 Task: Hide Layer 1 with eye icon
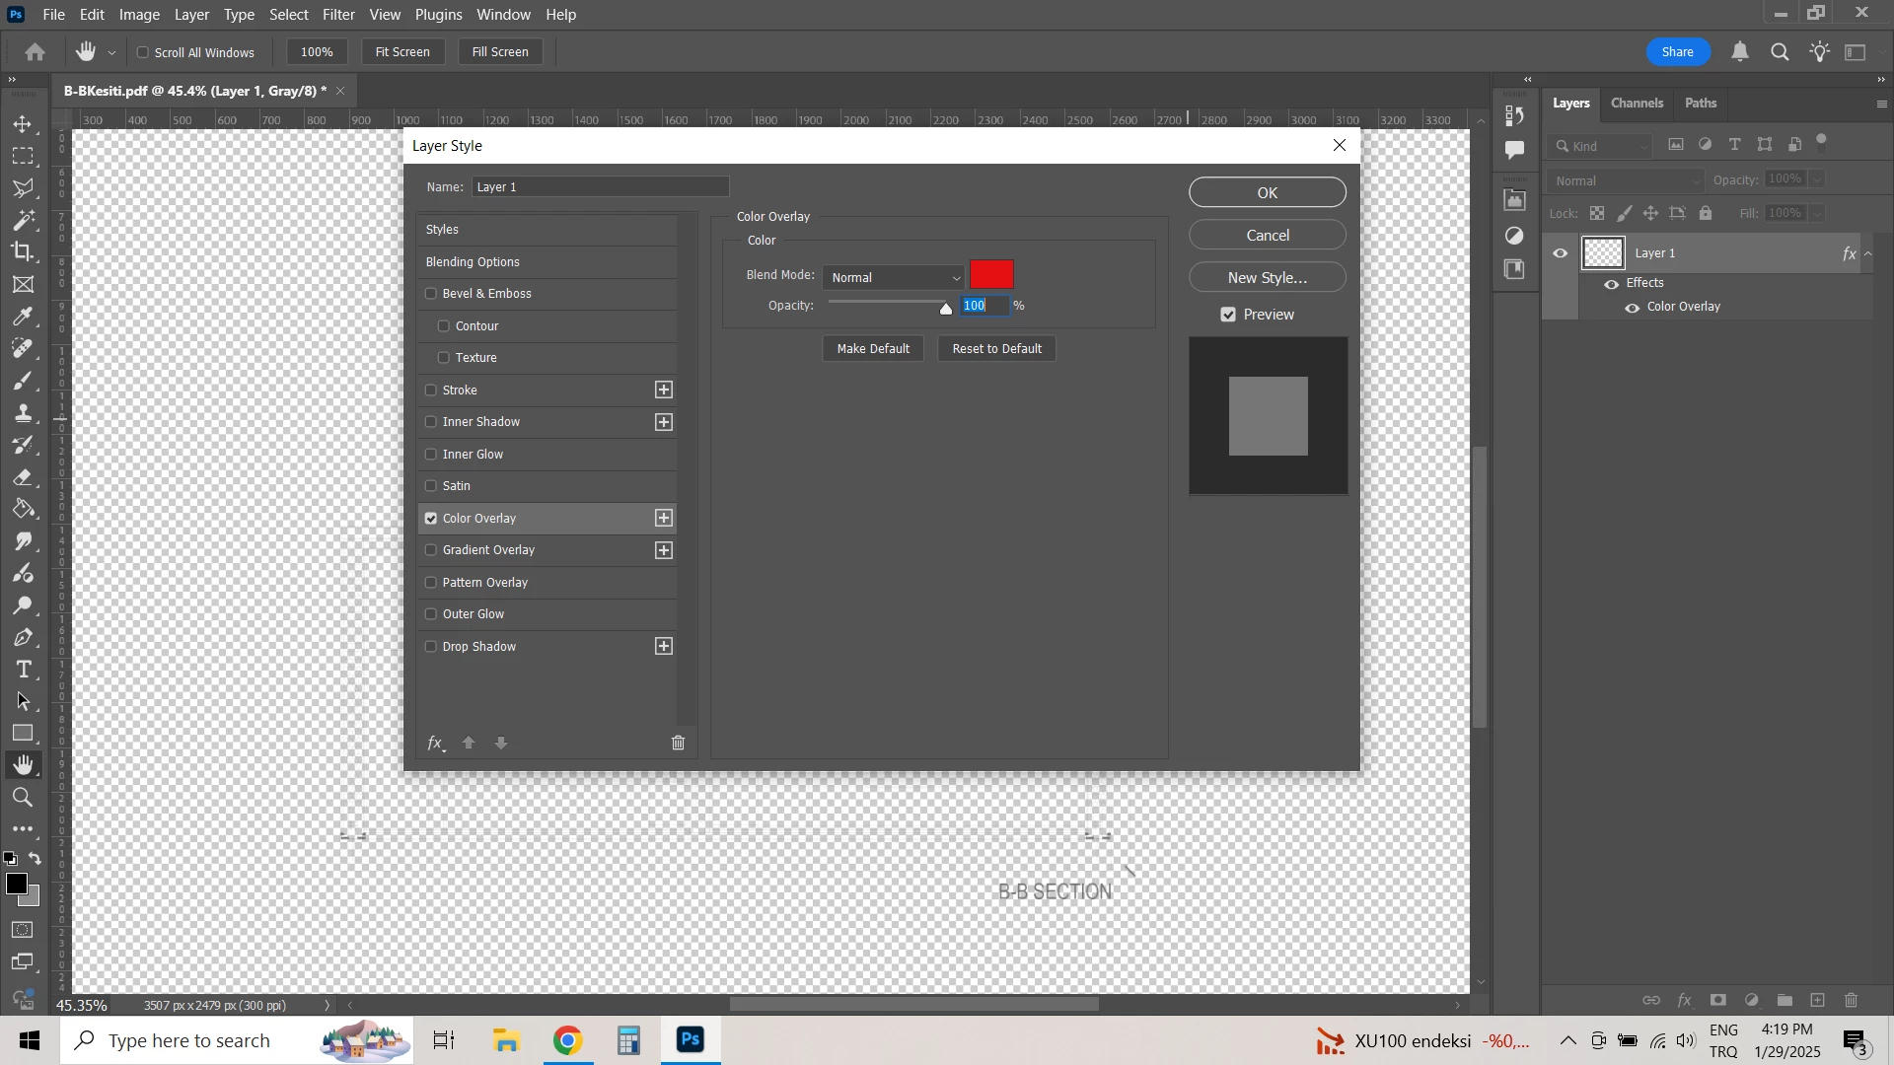1561,253
